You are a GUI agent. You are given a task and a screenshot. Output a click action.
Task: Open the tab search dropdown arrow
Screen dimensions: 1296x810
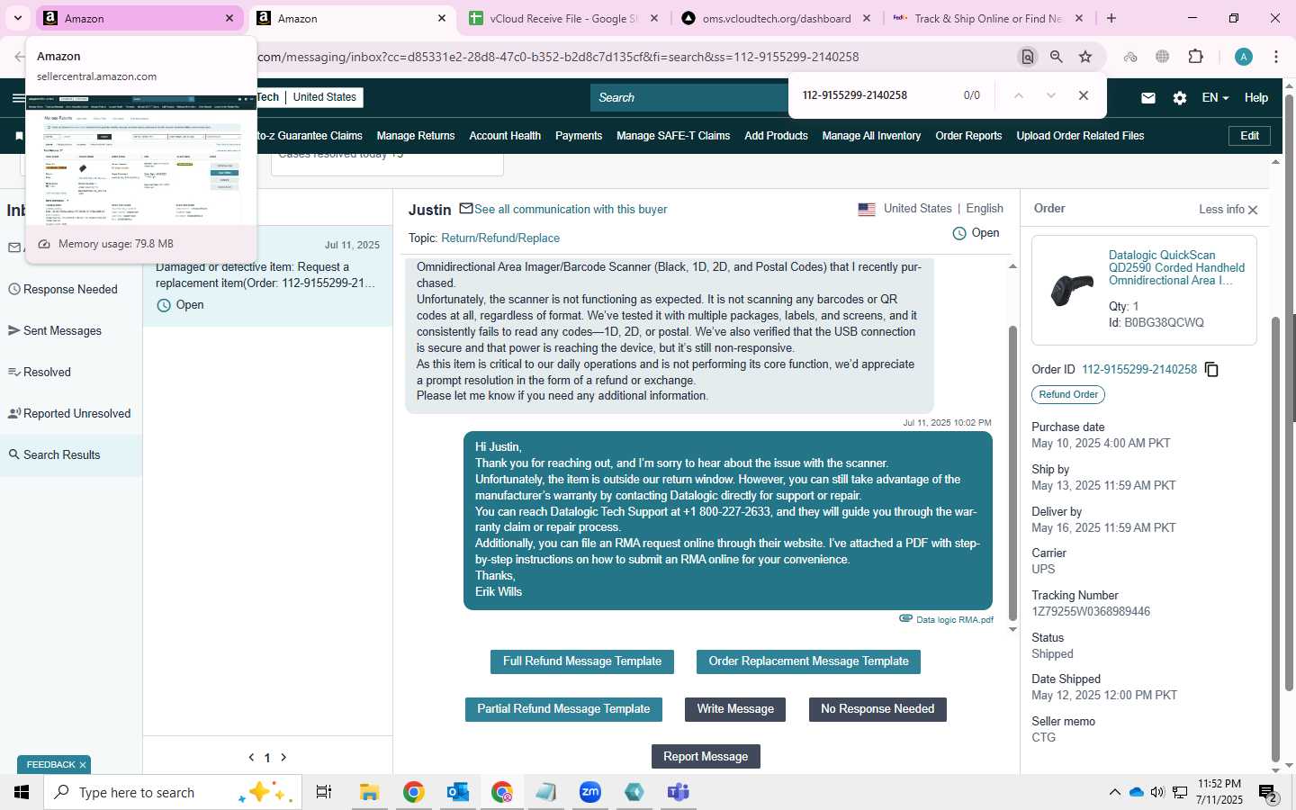tap(17, 18)
